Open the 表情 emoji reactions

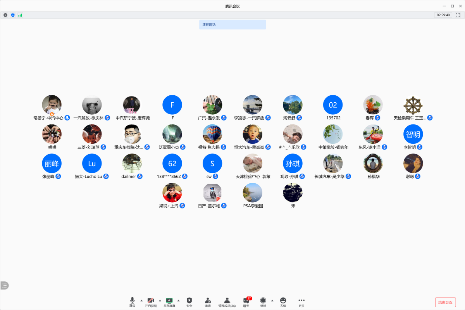[283, 302]
